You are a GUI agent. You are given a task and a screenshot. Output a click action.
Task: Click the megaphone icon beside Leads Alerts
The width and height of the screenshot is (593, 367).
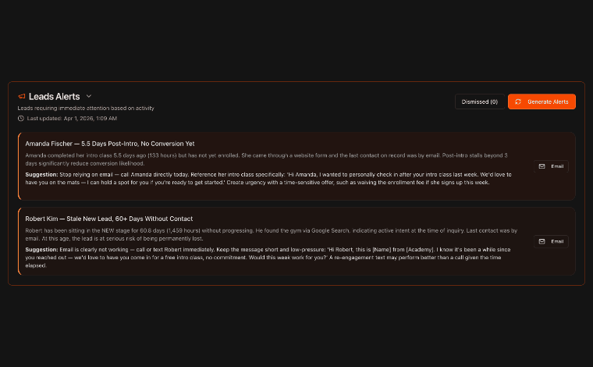(22, 97)
